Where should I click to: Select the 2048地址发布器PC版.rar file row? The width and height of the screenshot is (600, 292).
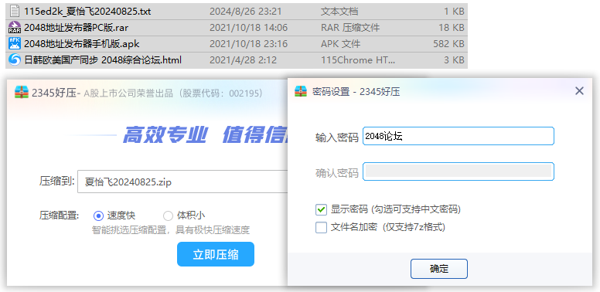(237, 28)
